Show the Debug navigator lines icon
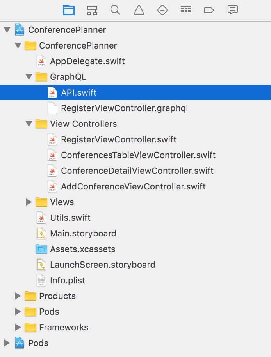Viewport: 271px width, 357px height. click(186, 10)
